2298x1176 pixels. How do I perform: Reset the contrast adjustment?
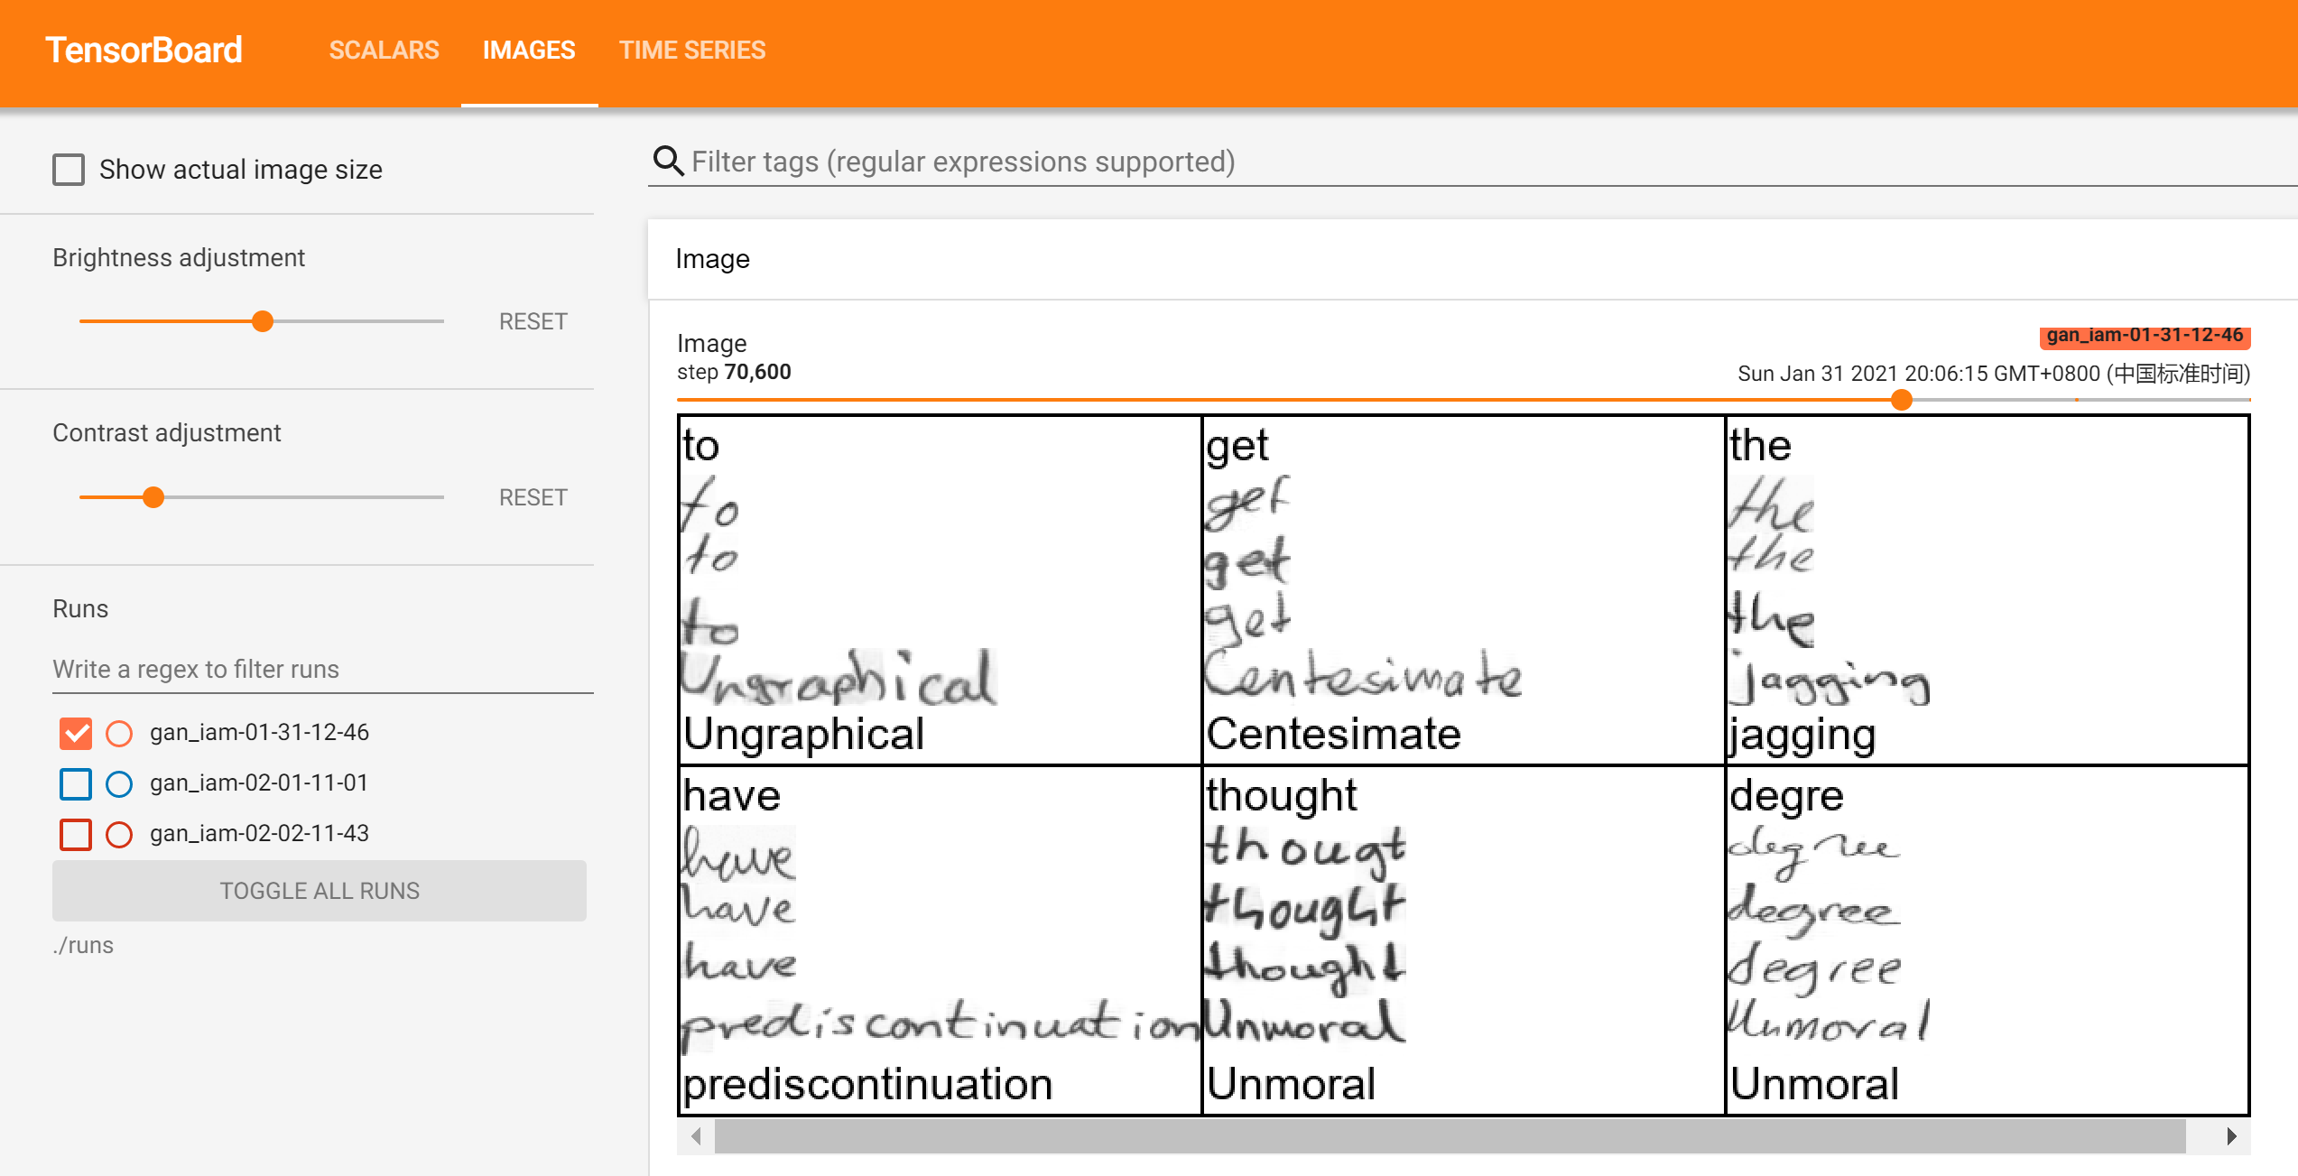[533, 497]
